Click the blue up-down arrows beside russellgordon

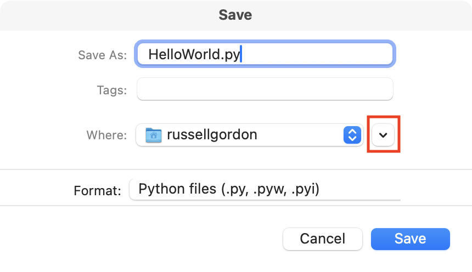[351, 135]
